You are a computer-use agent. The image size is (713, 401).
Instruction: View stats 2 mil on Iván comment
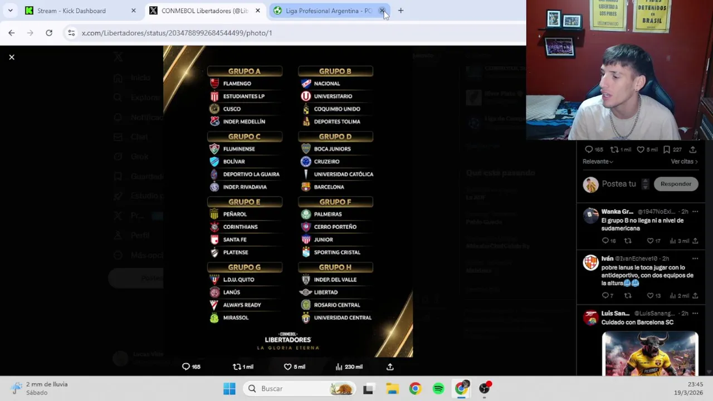(x=680, y=296)
